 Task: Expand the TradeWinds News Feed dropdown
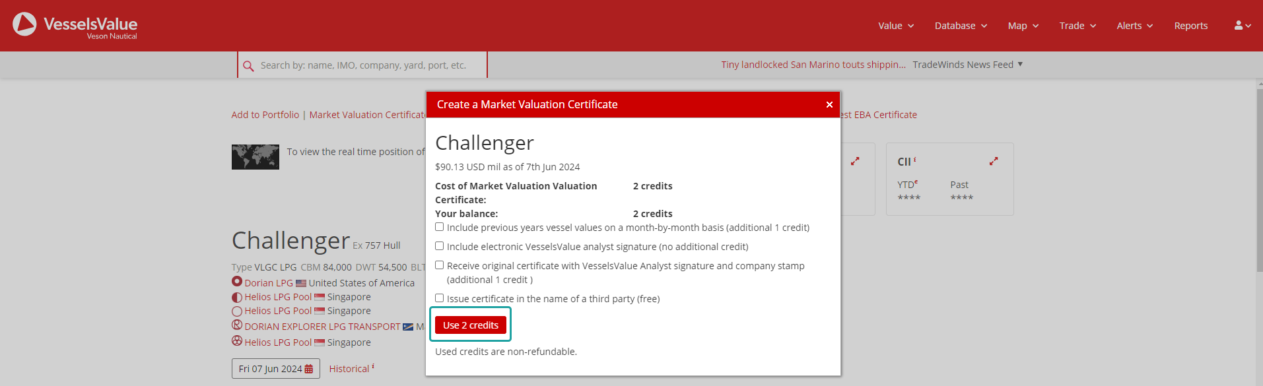pos(968,65)
